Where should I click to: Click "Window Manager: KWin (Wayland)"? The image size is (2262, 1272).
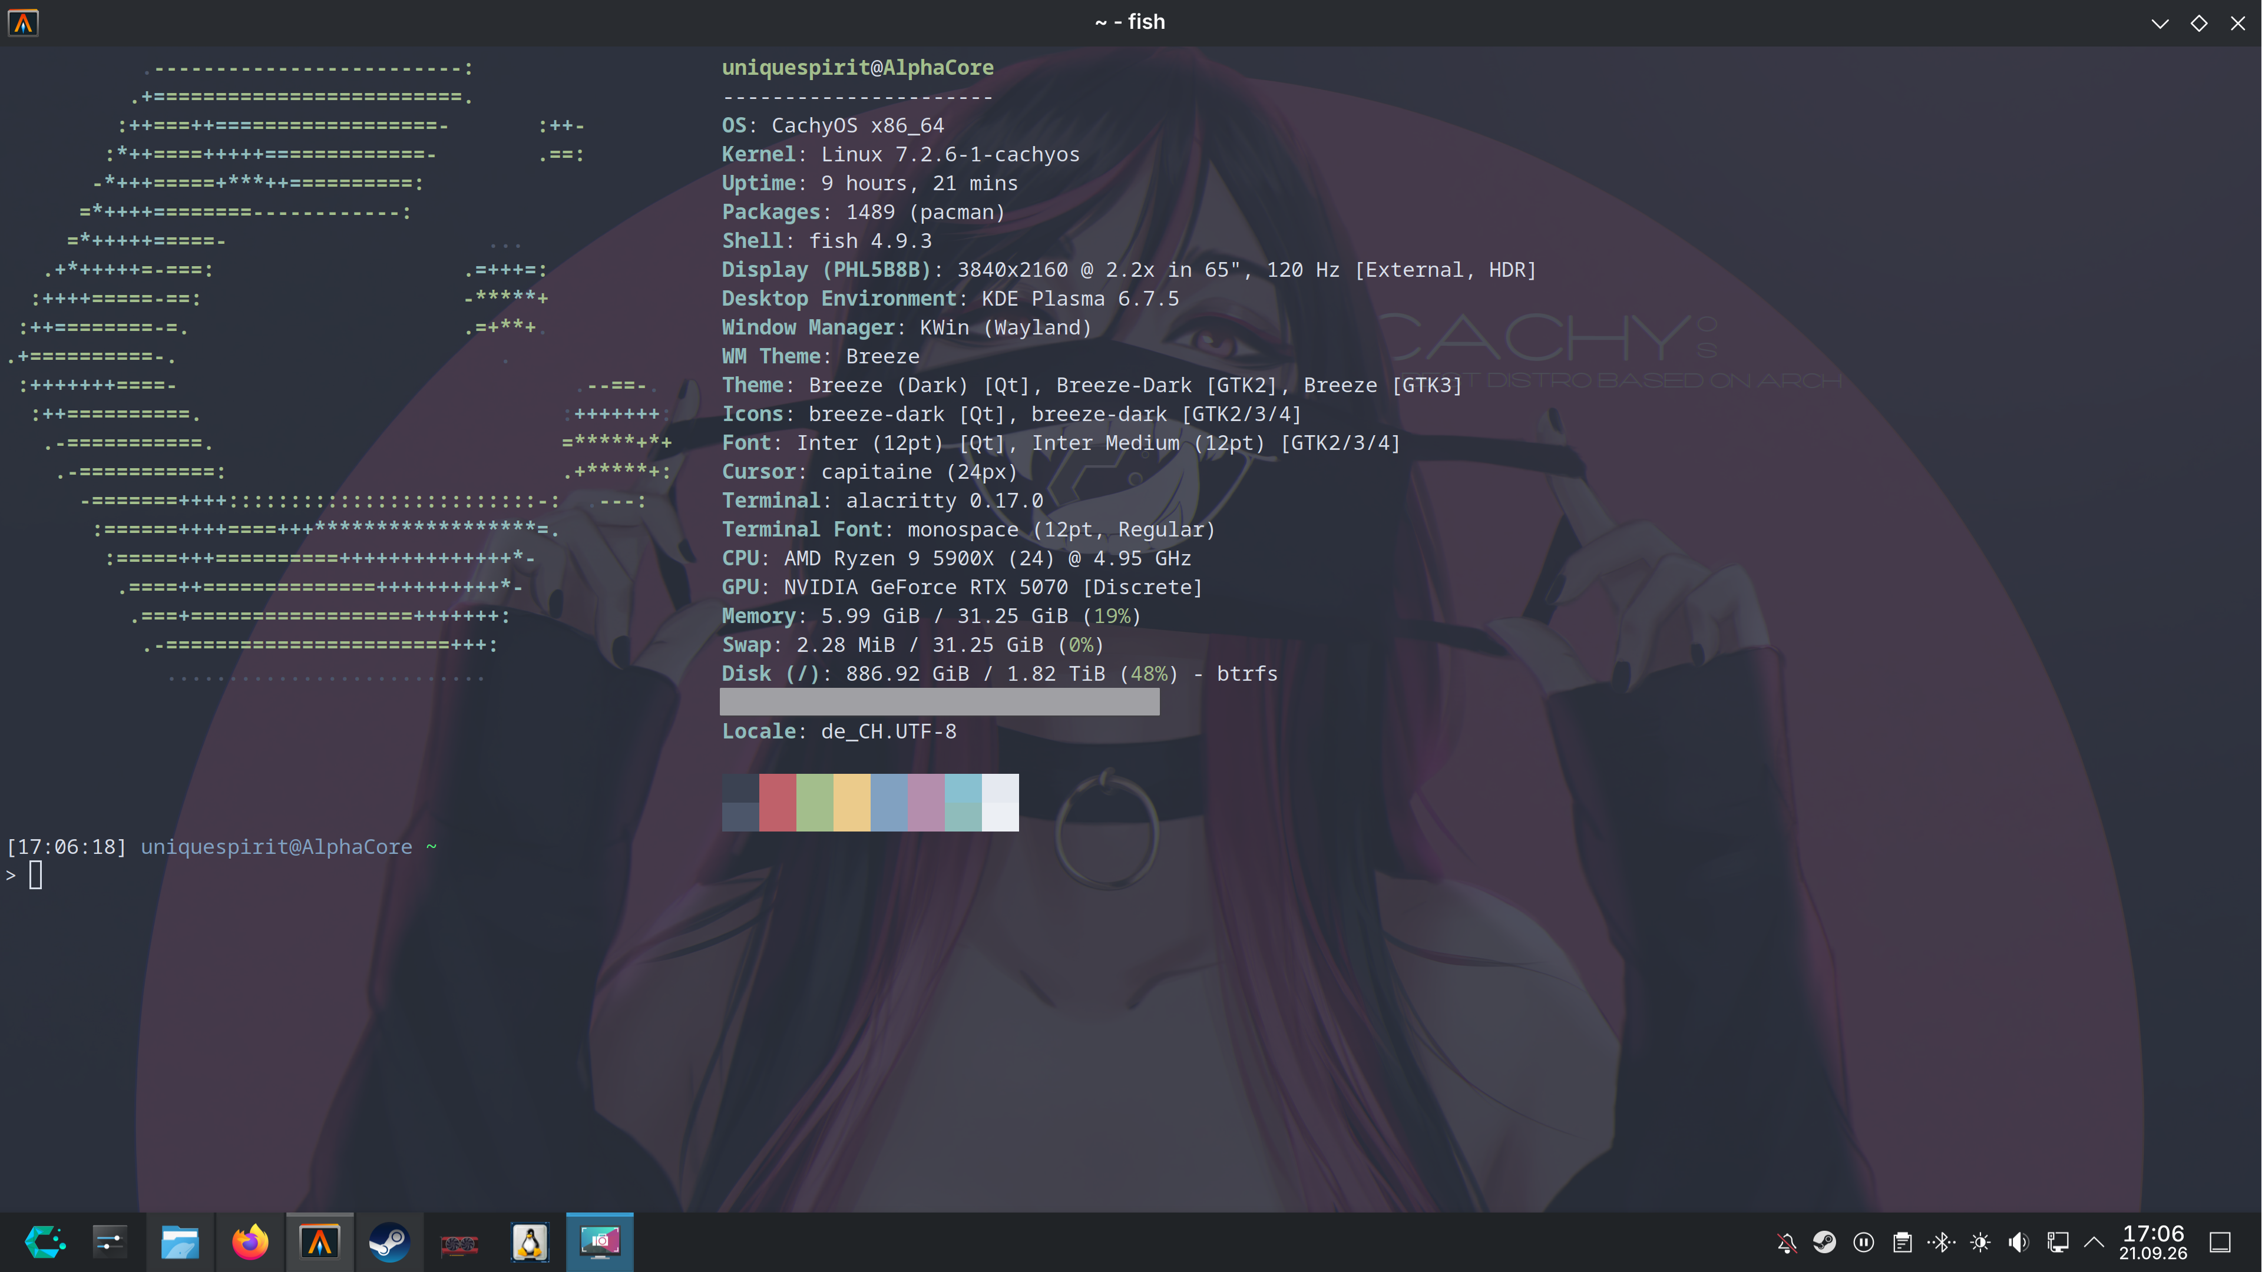[x=907, y=327]
